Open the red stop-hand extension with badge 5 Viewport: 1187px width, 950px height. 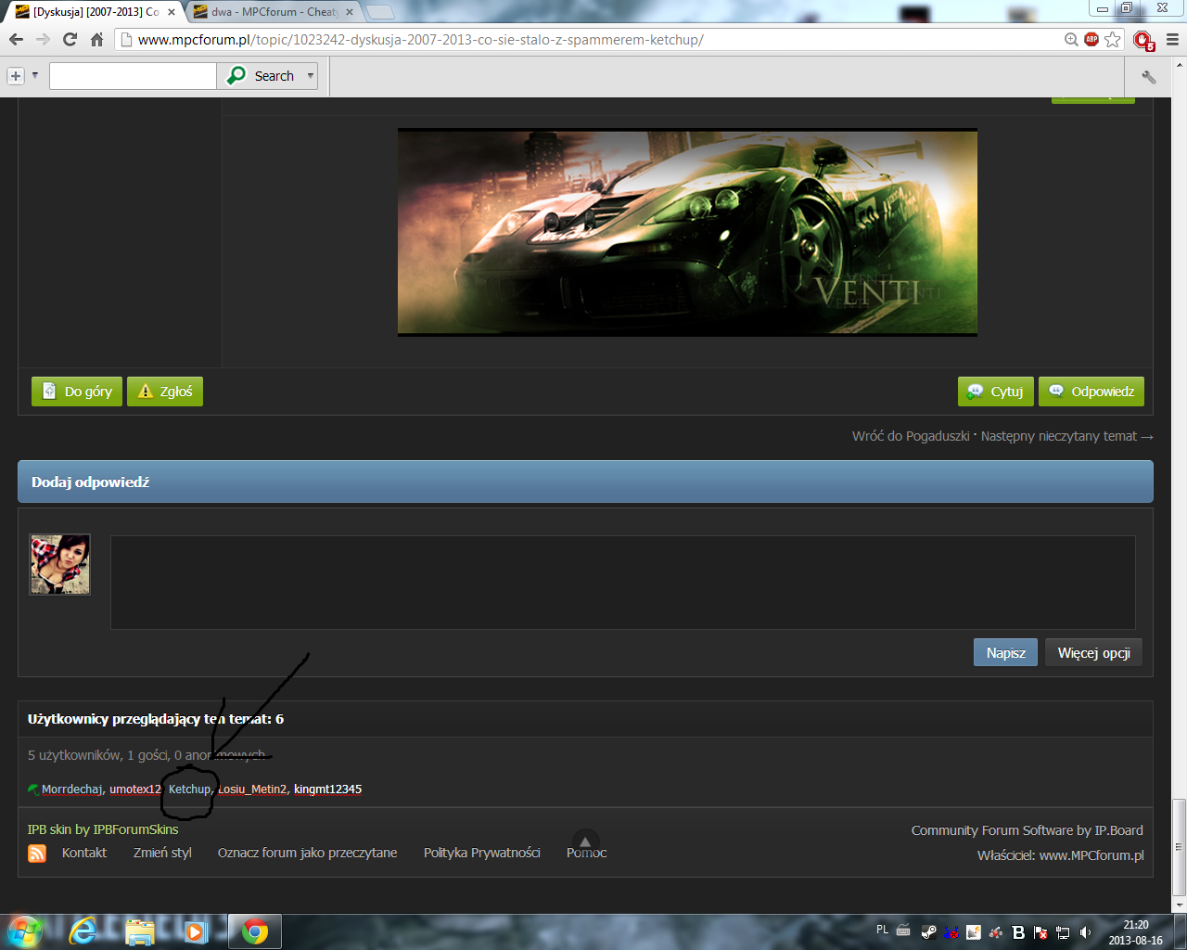[1143, 41]
